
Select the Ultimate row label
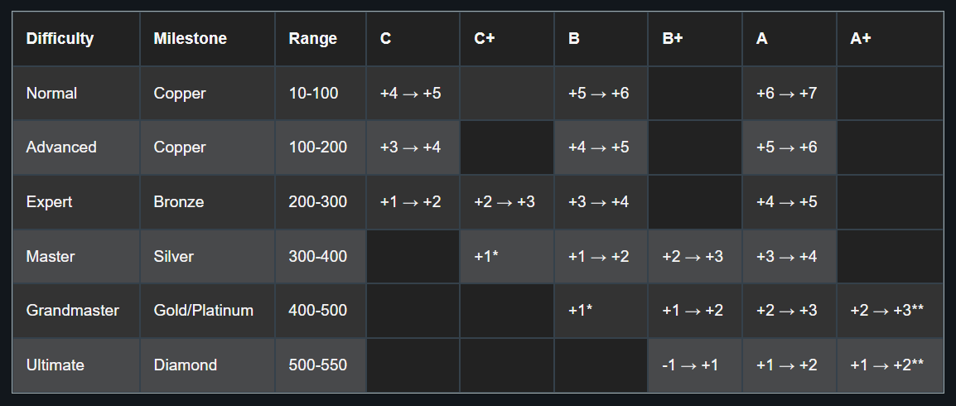55,365
